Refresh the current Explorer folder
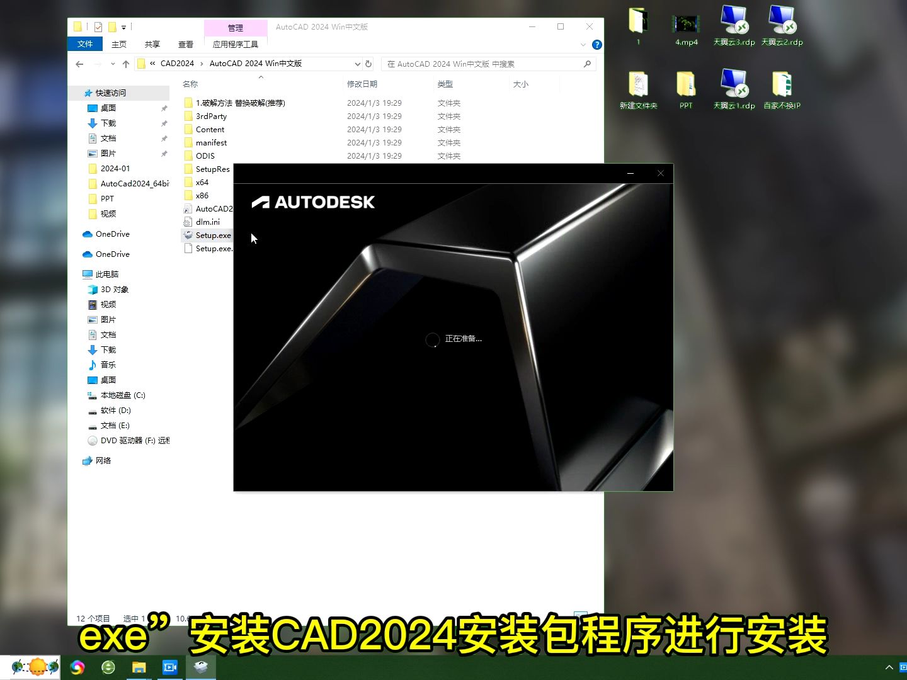Screen dimensions: 907x680 point(369,64)
